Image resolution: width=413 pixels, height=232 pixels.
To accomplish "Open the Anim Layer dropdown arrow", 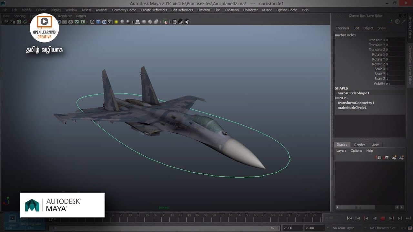I will point(328,228).
